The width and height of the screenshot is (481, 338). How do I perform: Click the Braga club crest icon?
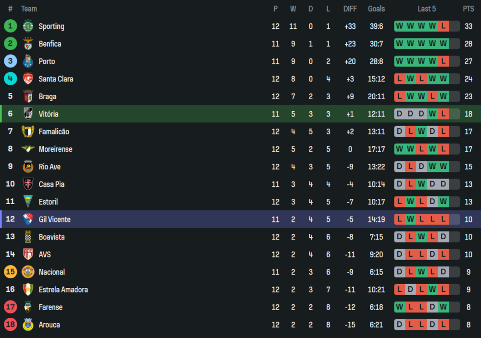28,96
